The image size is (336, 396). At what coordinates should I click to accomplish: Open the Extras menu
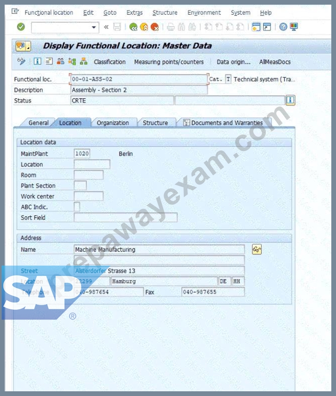point(134,13)
